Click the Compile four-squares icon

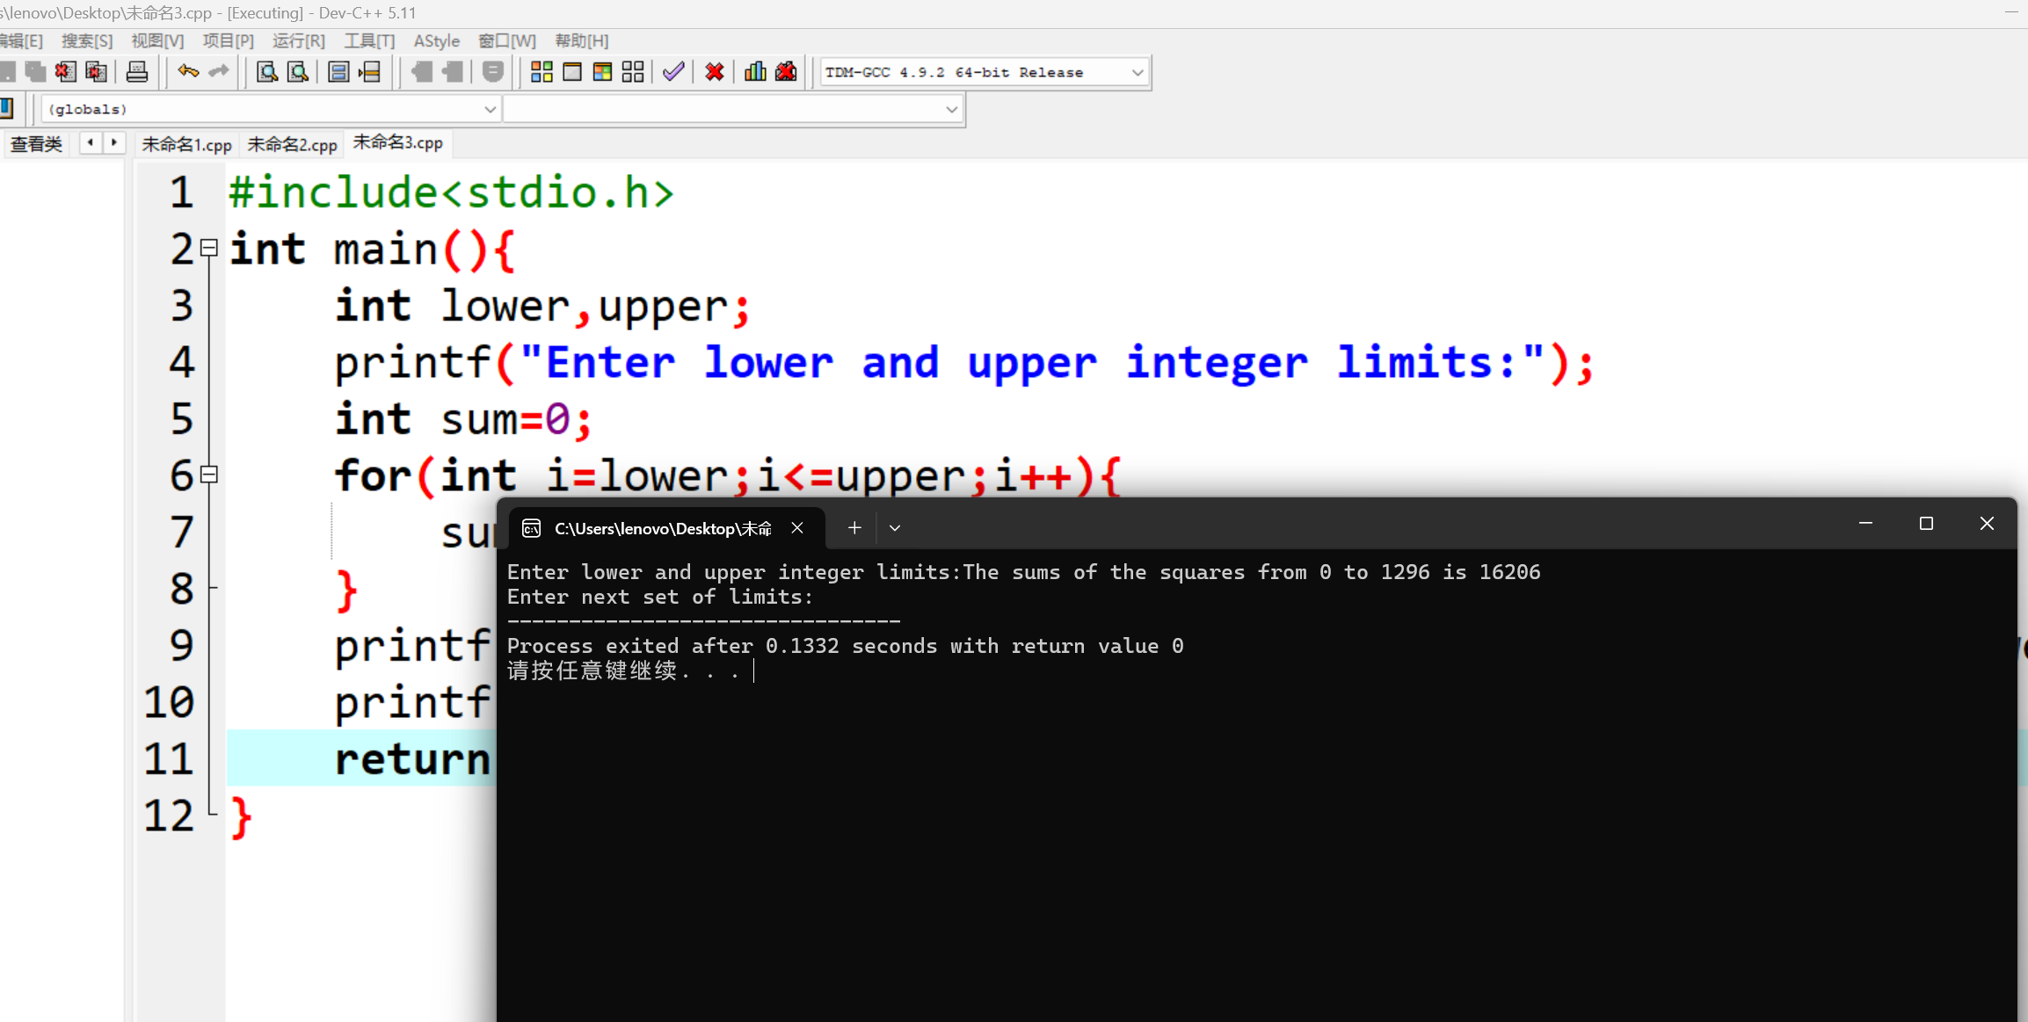click(542, 72)
